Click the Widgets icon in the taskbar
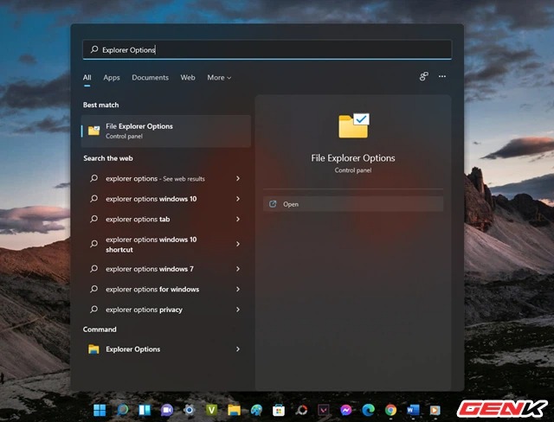The height and width of the screenshot is (422, 554). 145,410
